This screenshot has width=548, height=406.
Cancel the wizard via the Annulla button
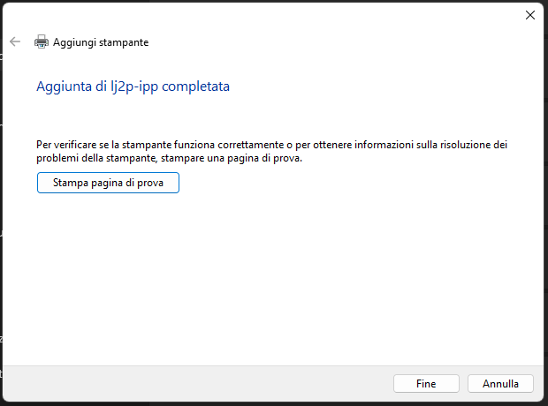[500, 384]
